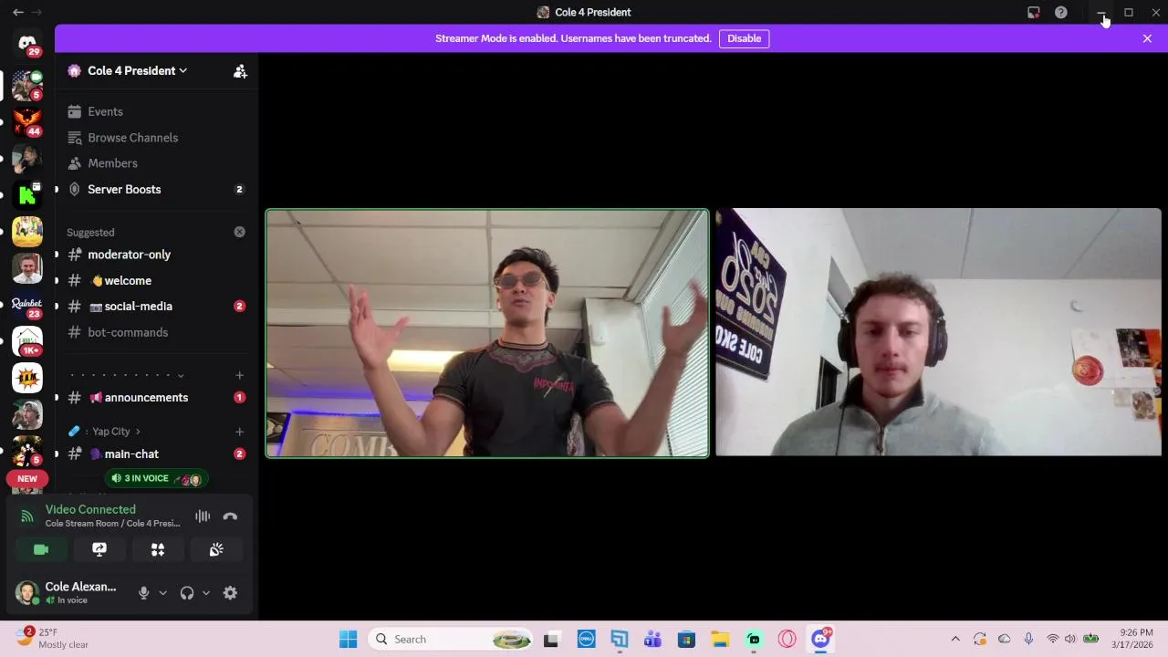Select the headphones man video tile
Image resolution: width=1168 pixels, height=657 pixels.
pos(938,332)
